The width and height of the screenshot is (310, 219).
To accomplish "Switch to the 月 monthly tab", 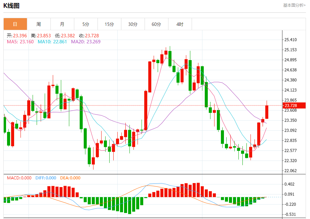I will click(62, 24).
